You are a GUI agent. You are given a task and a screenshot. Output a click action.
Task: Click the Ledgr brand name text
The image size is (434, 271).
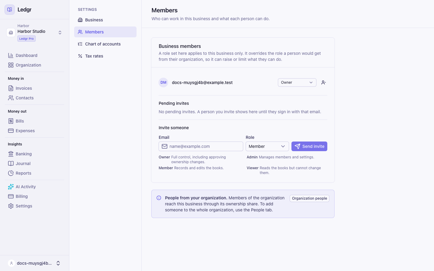coord(24,10)
